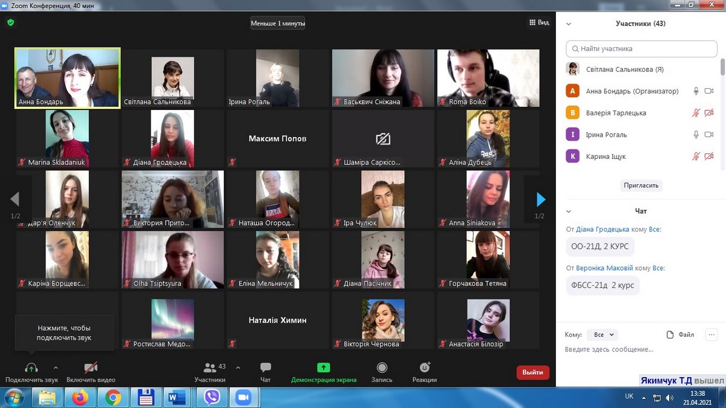This screenshot has height=408, width=726.
Task: Attach a file in the chat
Action: click(x=680, y=334)
